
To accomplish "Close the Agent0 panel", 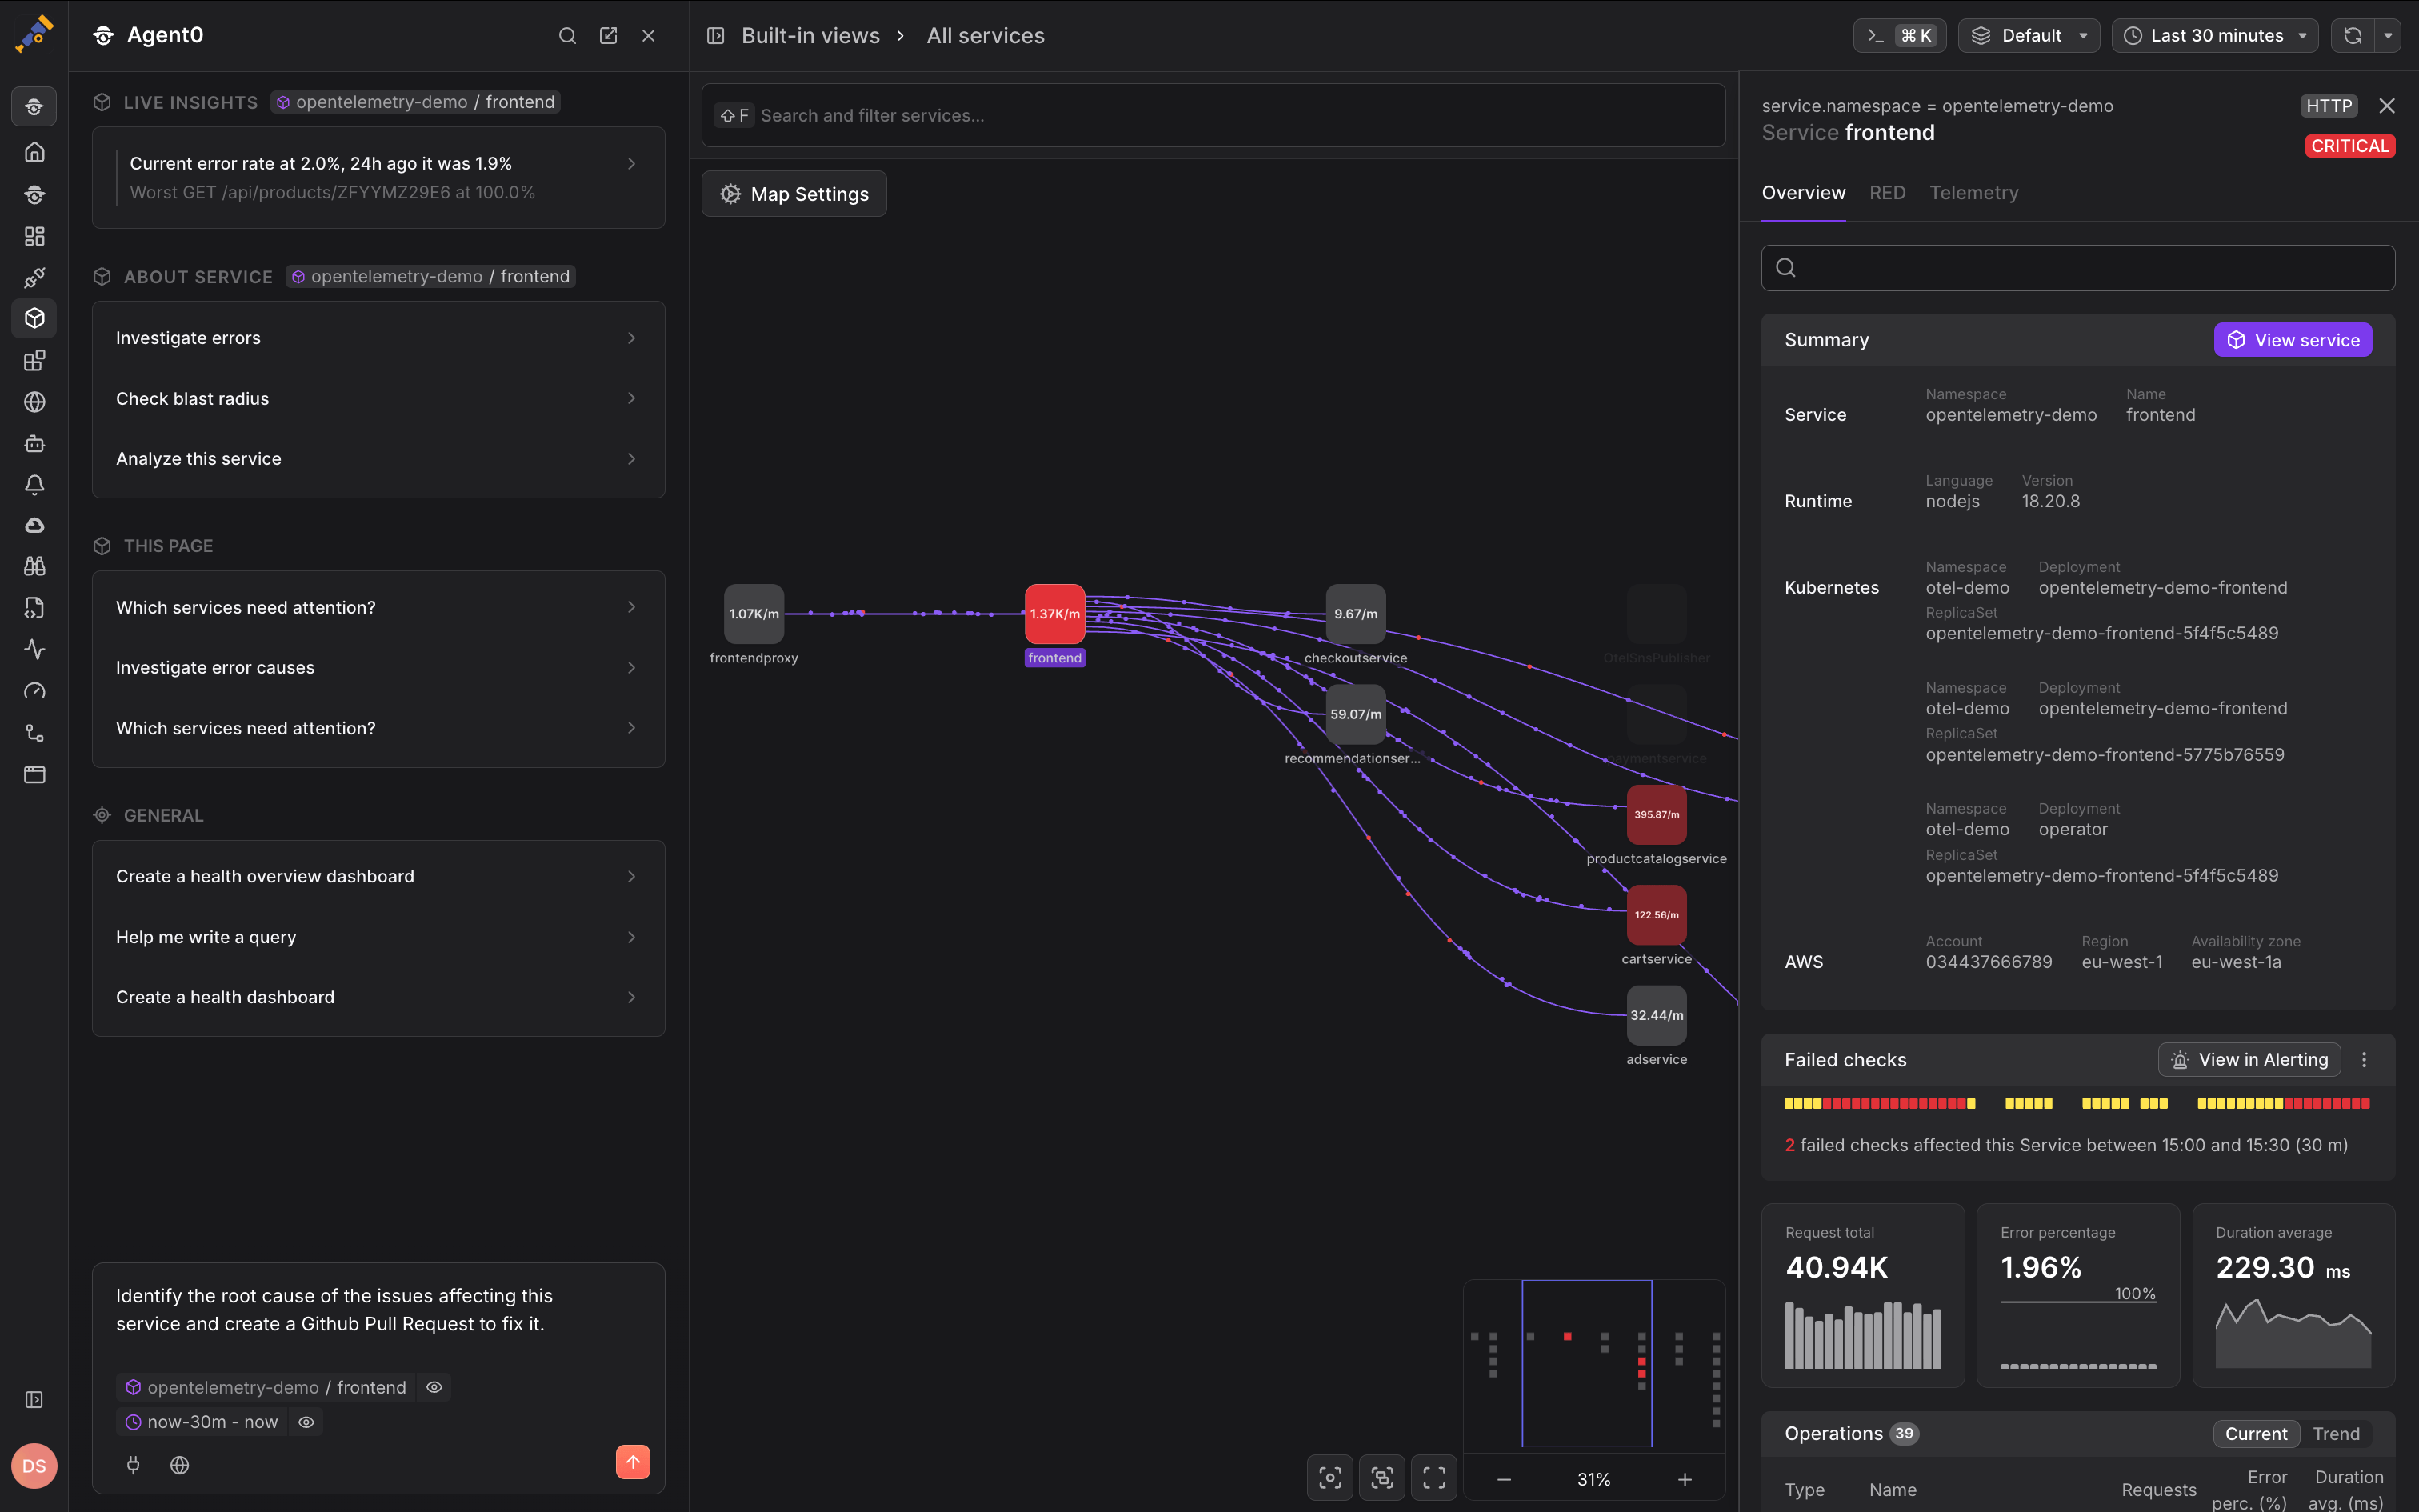I will click(649, 36).
